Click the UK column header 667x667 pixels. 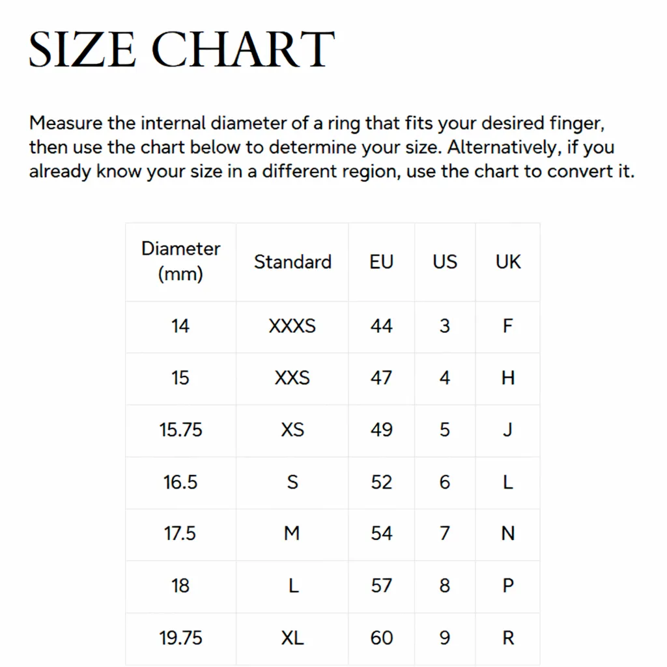[x=508, y=262]
